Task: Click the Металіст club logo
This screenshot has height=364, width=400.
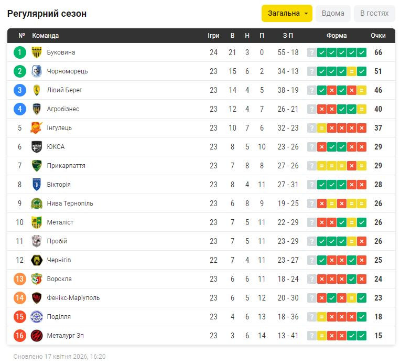Action: pyautogui.click(x=37, y=222)
